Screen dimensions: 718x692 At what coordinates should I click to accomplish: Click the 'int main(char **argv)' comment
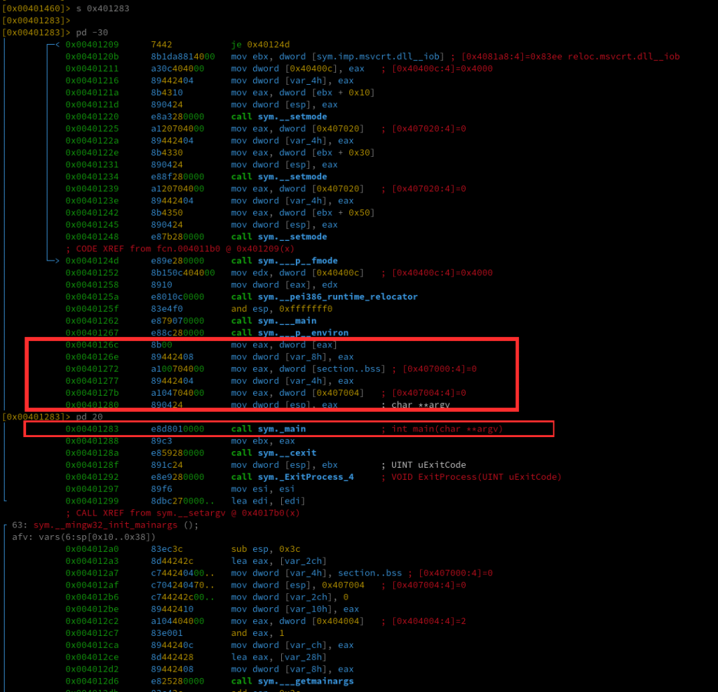tap(442, 429)
